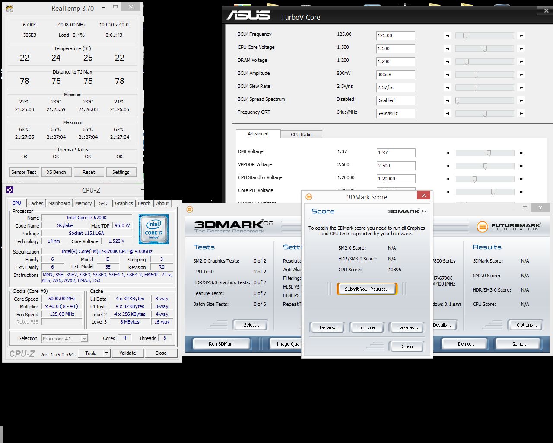The image size is (553, 443).
Task: Open the Graphics tab in CPU-Z
Action: point(124,203)
